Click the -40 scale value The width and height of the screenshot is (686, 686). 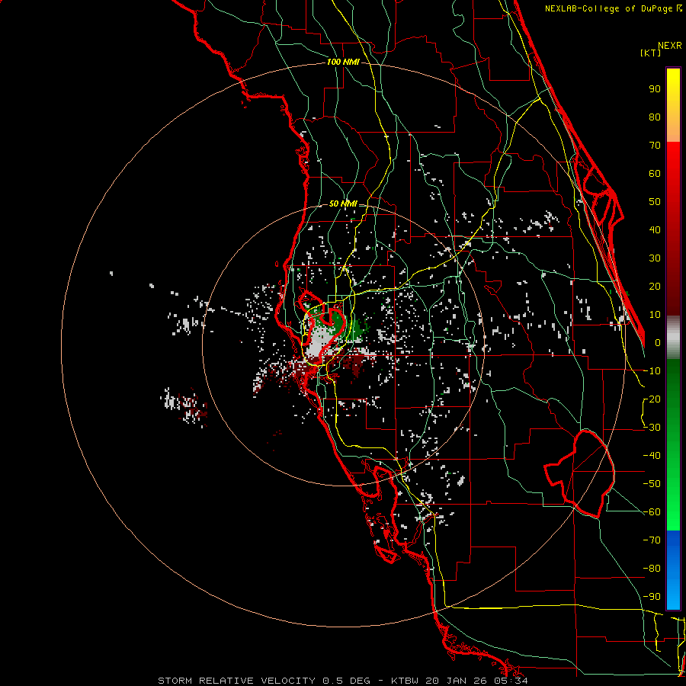click(652, 456)
